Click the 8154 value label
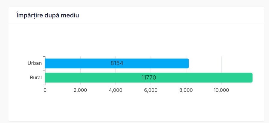 coord(117,63)
